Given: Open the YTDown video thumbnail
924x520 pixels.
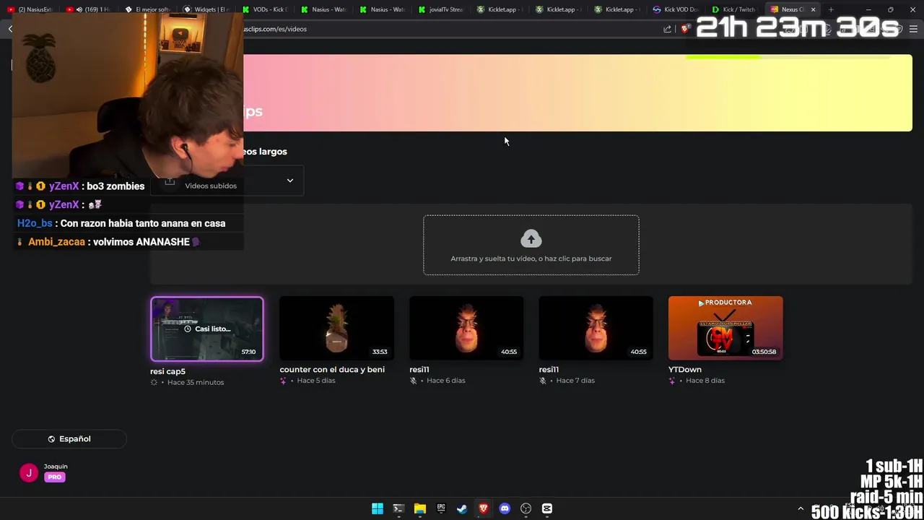Looking at the screenshot, I should click(x=725, y=328).
